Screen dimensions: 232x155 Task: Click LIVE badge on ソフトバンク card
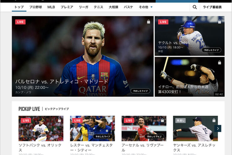pos(26,121)
